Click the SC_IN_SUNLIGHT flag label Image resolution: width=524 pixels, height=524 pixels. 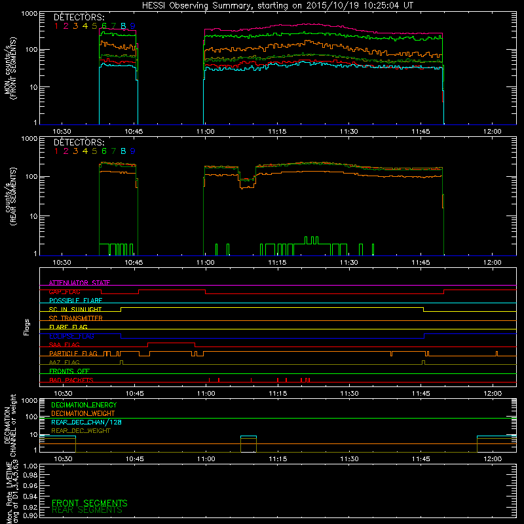click(x=75, y=309)
